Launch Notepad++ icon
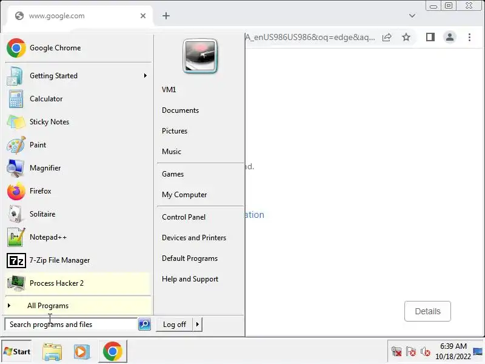 pos(16,237)
